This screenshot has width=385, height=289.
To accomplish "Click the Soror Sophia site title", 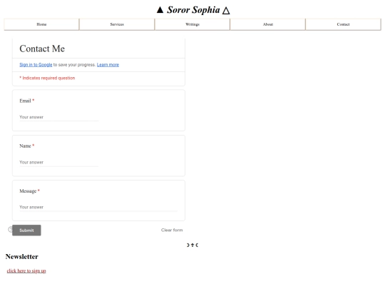I will click(193, 10).
